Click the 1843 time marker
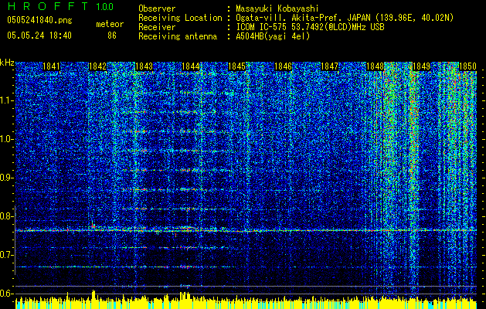Image resolution: width=486 pixels, height=309 pixels. (144, 66)
